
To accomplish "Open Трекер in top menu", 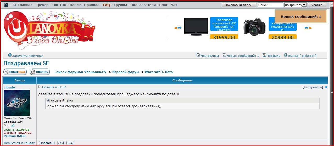I will 42,5.
